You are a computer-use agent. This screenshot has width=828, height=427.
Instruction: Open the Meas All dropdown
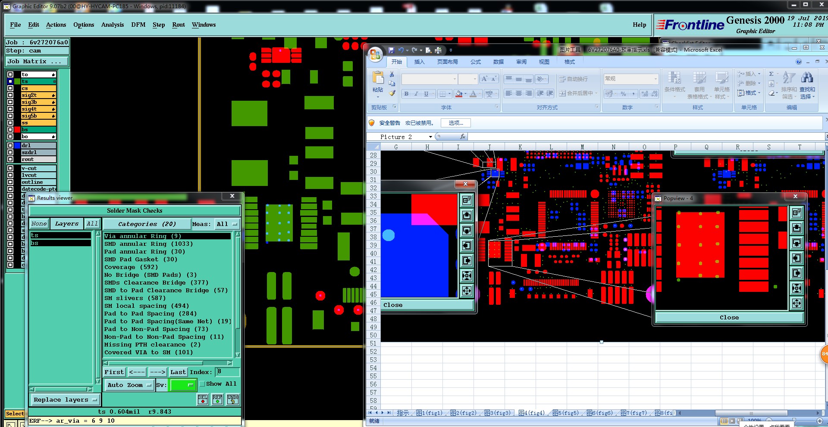coord(227,224)
